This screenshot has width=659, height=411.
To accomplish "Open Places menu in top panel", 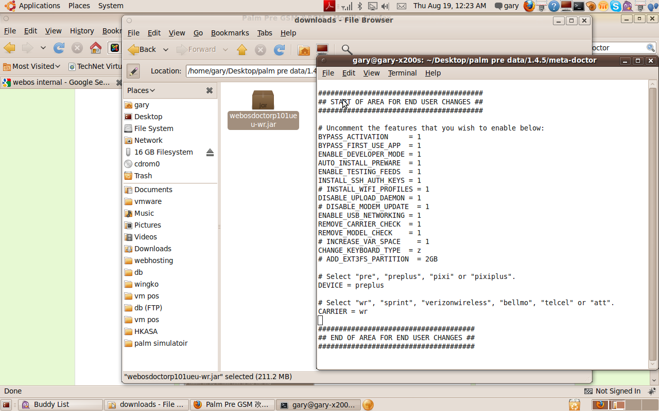I will tap(79, 6).
